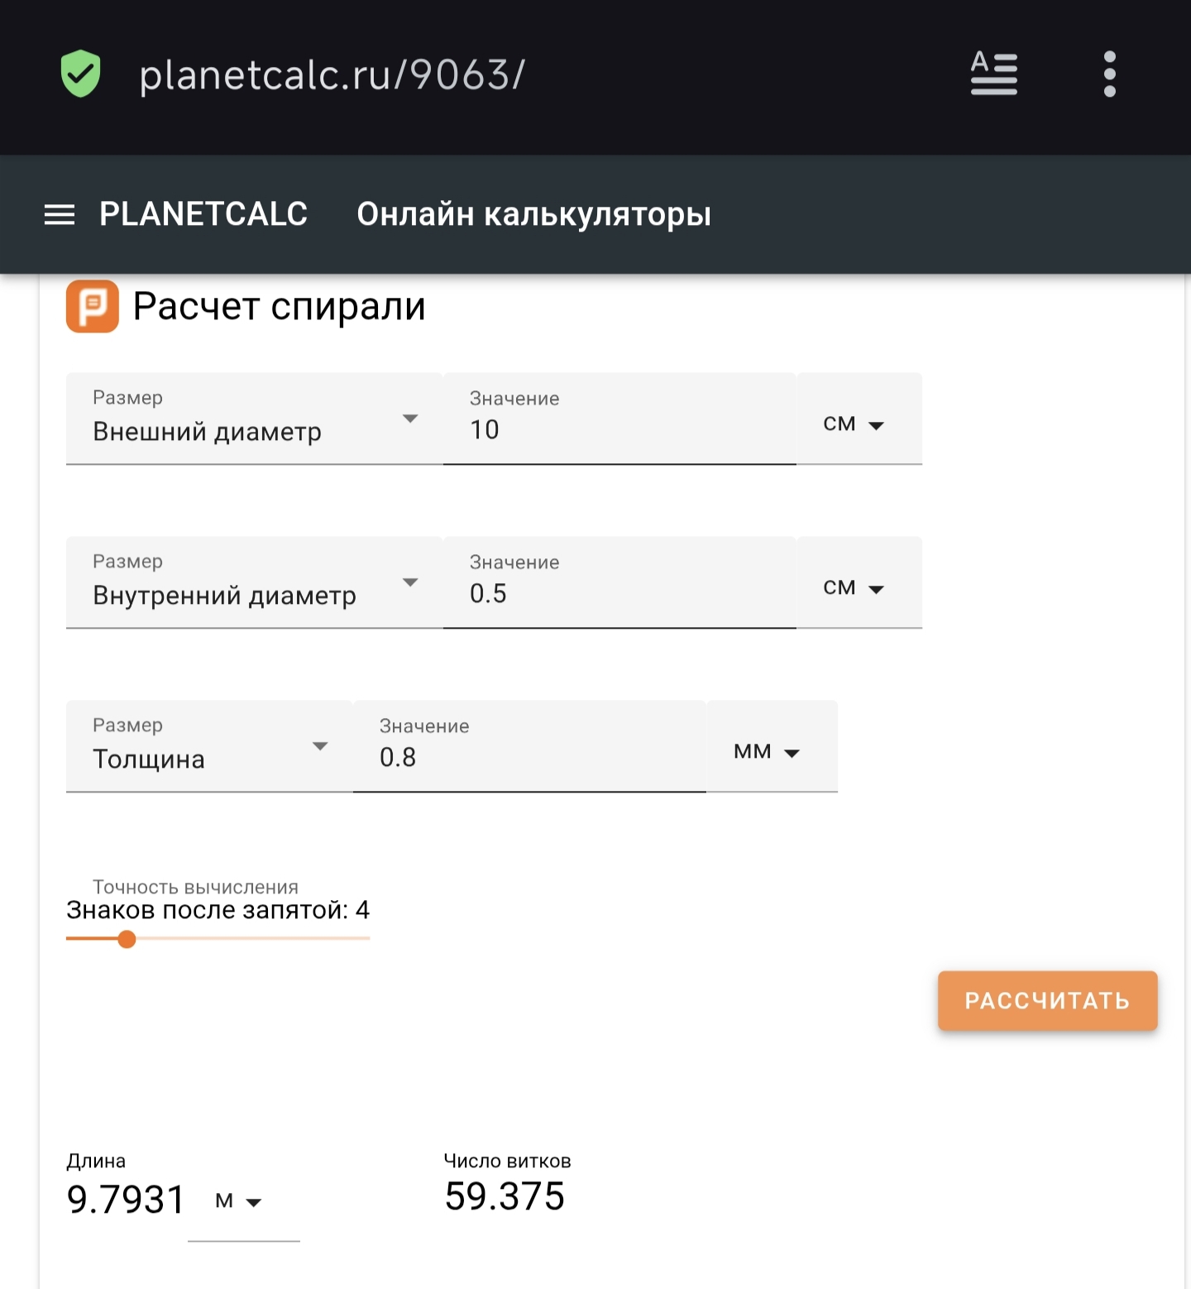The height and width of the screenshot is (1289, 1191).
Task: Expand the Внешний диаметр size dropdown
Action: (x=254, y=419)
